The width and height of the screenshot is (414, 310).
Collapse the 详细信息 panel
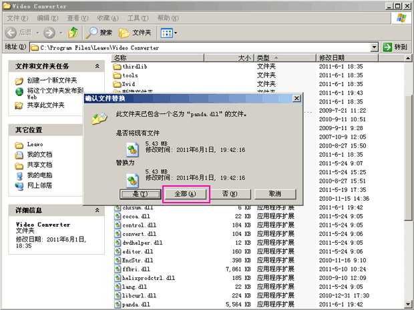coord(97,210)
